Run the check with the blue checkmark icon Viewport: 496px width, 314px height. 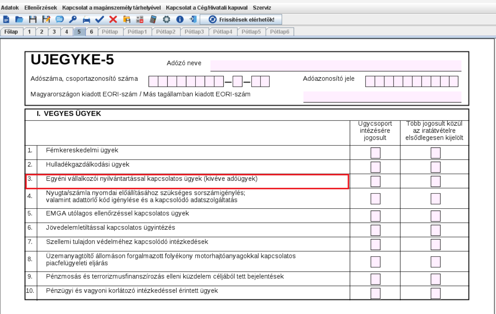(100, 20)
